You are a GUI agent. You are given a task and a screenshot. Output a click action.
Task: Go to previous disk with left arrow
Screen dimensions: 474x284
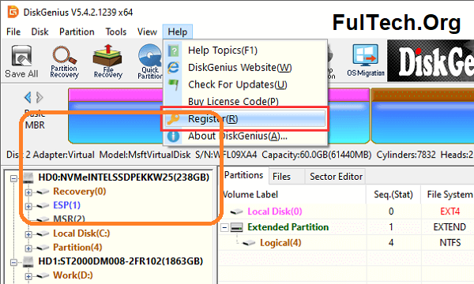point(28,97)
